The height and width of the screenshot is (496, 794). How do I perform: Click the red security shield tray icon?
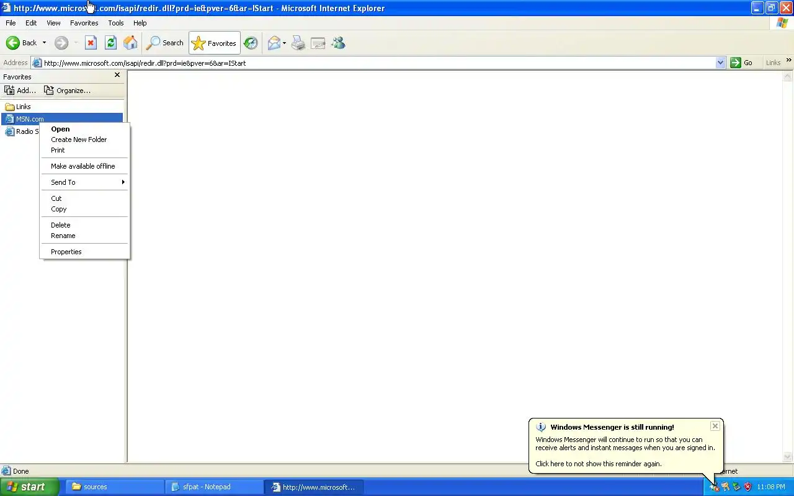coord(747,487)
